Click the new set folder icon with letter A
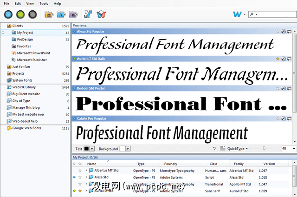 (61, 14)
